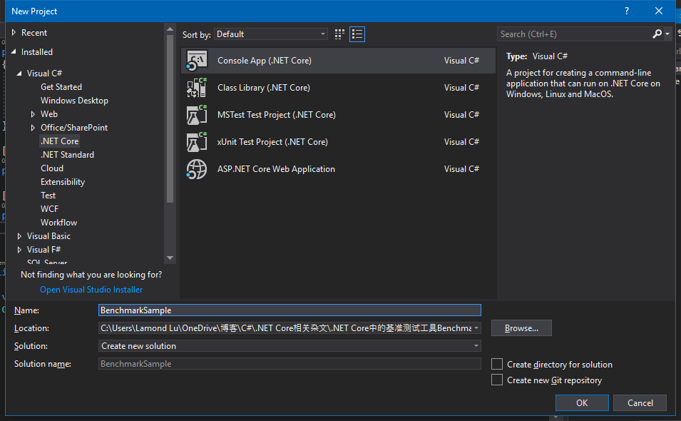This screenshot has height=421, width=681.
Task: Click the Console App (.NET Core) template icon
Action: 197,61
